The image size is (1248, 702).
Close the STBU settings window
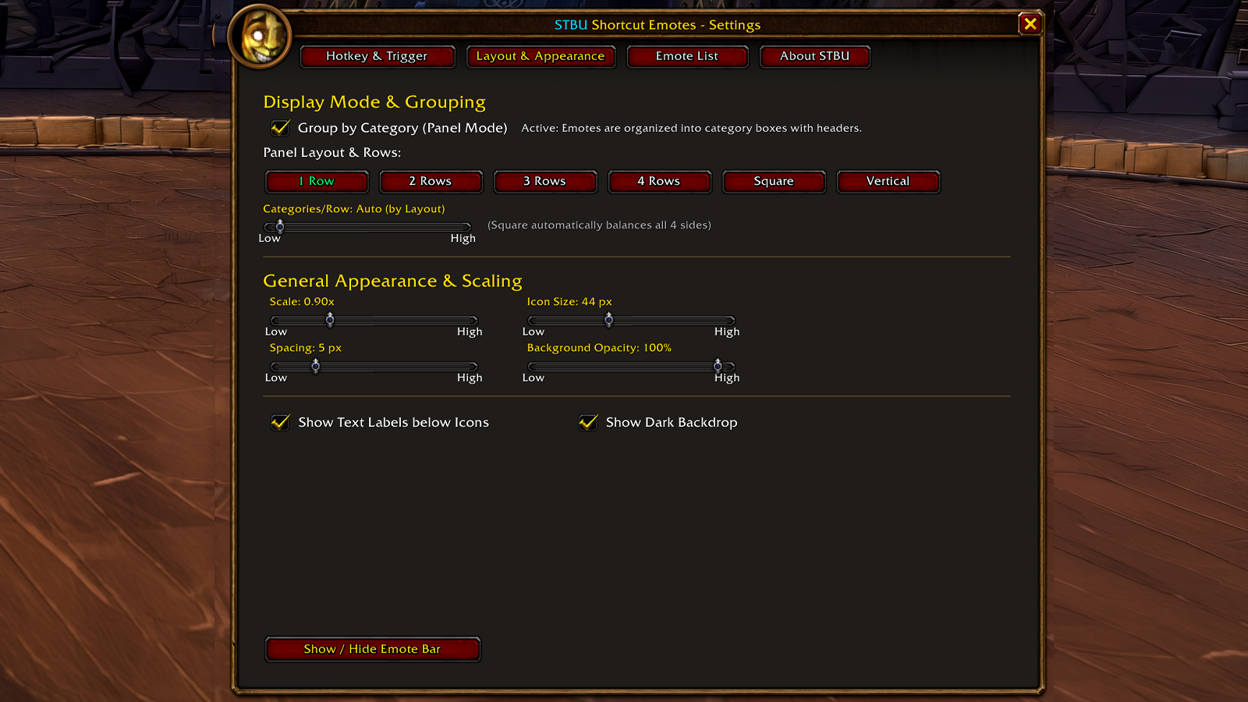pyautogui.click(x=1030, y=24)
